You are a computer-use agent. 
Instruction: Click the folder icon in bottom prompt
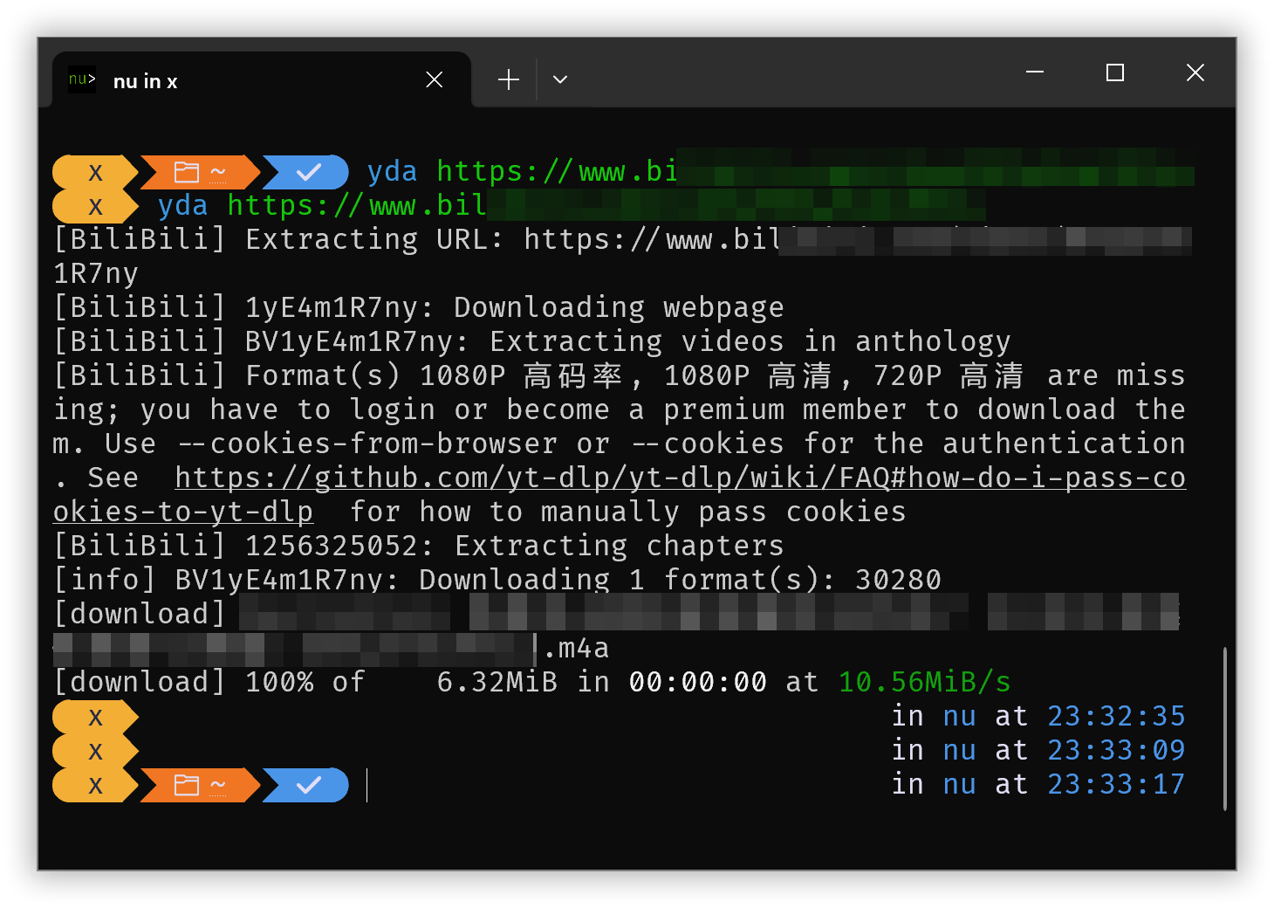(x=187, y=786)
